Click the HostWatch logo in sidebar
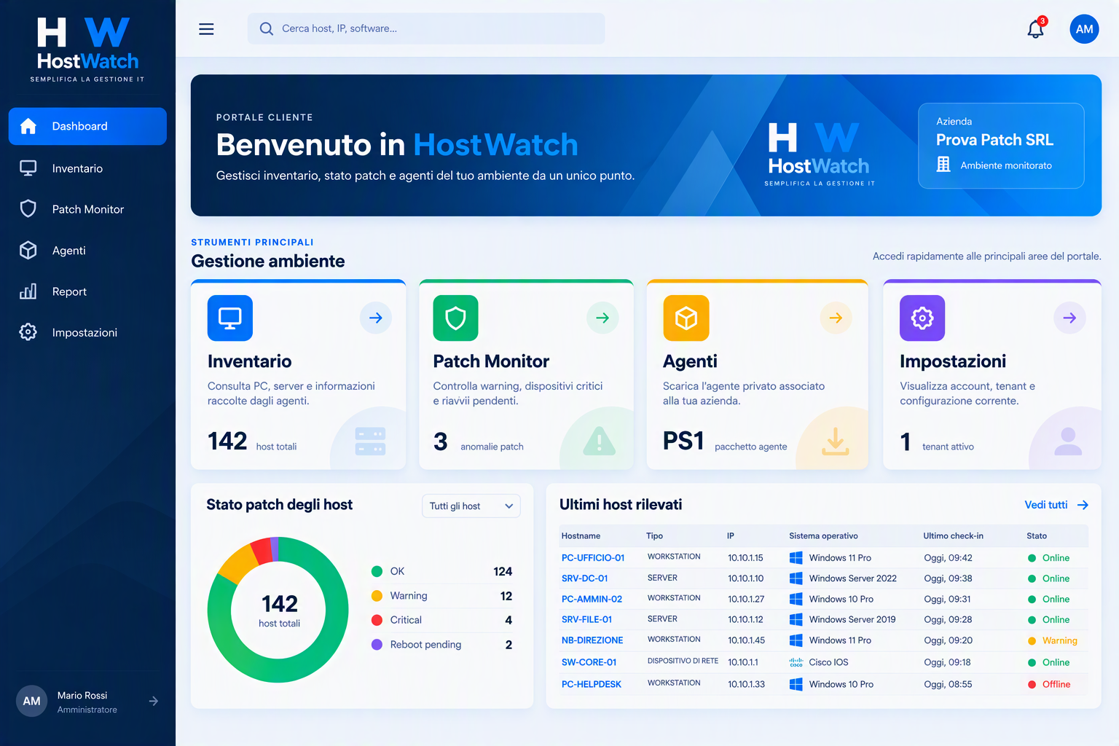Viewport: 1119px width, 746px height. (x=87, y=50)
